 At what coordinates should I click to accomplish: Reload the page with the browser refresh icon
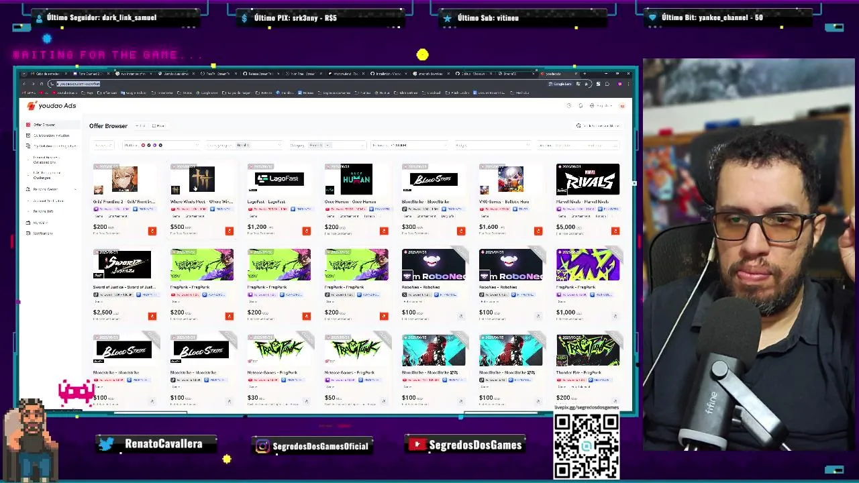pos(42,84)
